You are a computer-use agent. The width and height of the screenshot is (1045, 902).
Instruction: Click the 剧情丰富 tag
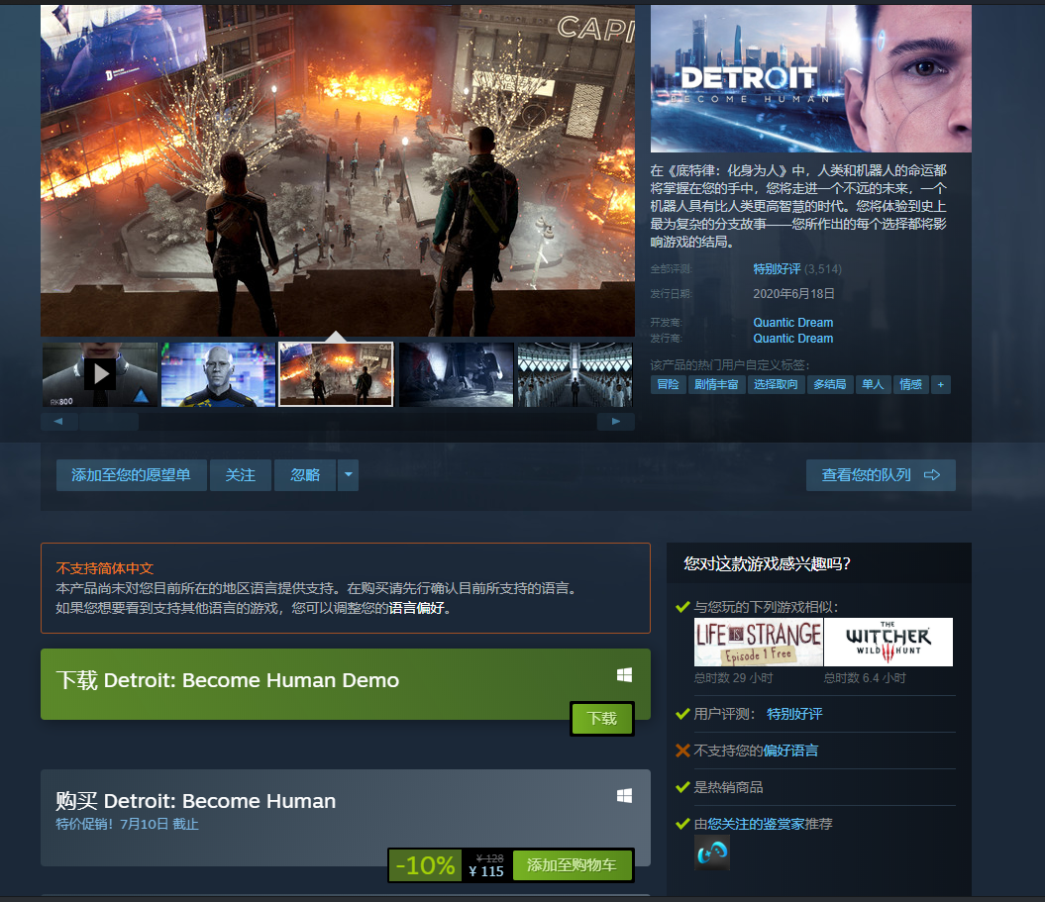[716, 384]
